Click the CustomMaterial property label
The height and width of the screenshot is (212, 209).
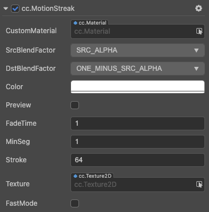31,31
